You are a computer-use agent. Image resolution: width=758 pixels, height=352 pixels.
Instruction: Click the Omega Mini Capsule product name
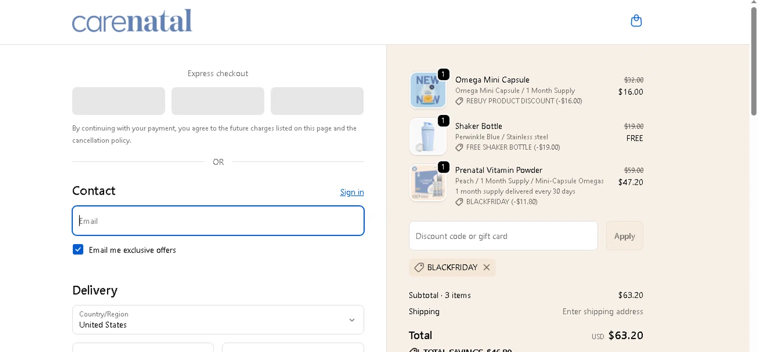click(492, 80)
